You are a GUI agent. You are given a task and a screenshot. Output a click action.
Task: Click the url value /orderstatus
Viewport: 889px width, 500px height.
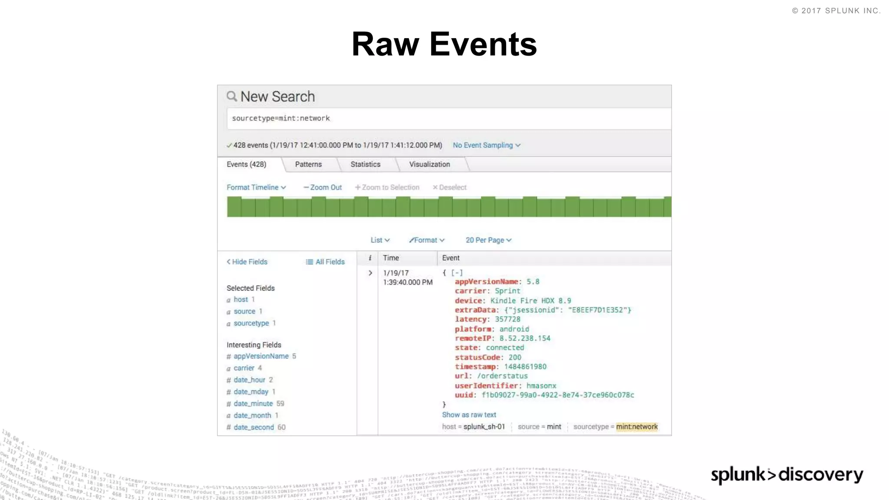503,376
